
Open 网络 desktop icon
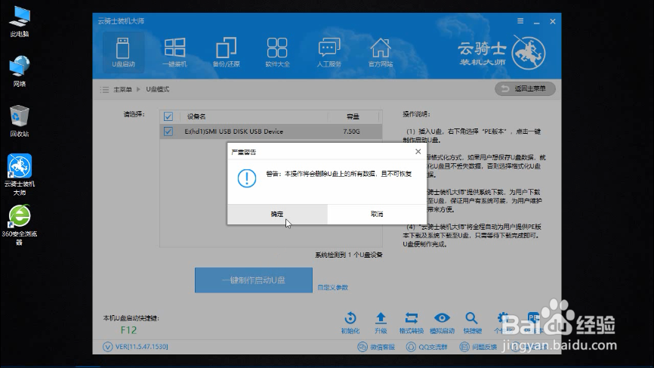[19, 71]
